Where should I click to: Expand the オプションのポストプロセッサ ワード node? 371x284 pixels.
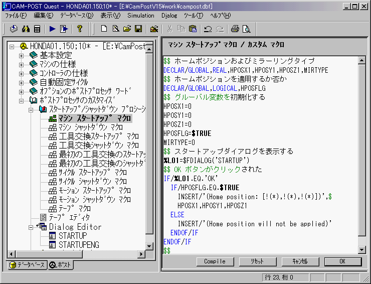tap(21, 92)
